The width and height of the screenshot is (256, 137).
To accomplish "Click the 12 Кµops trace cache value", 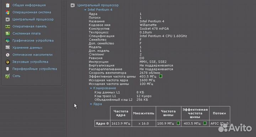I will pos(144,96).
